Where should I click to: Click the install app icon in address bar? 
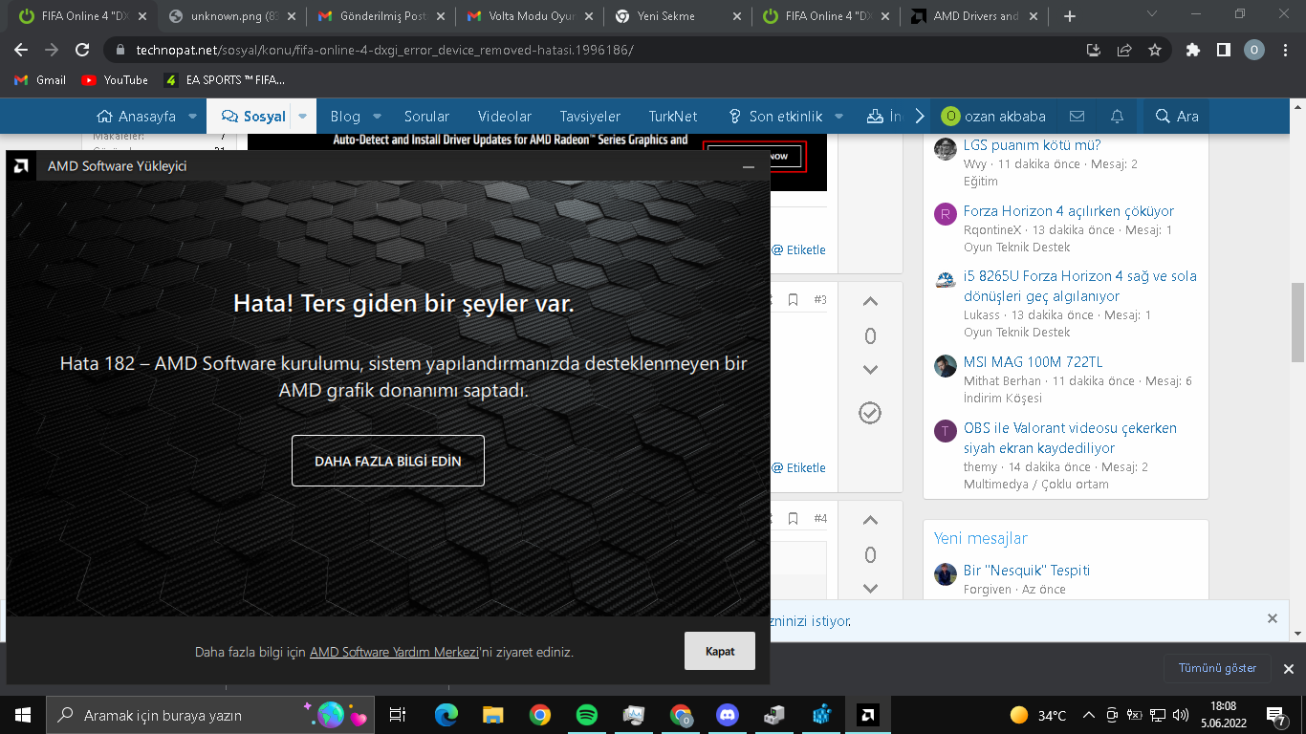pos(1094,50)
